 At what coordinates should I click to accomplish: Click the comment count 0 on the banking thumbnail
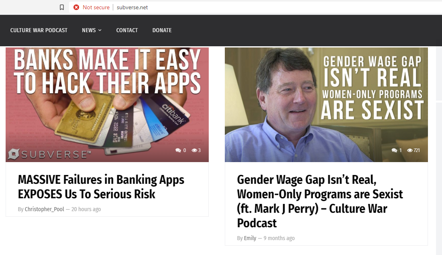pyautogui.click(x=185, y=150)
